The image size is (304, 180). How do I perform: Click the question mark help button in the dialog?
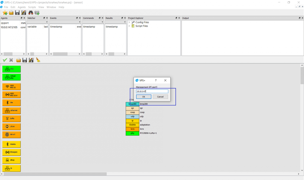[156, 80]
